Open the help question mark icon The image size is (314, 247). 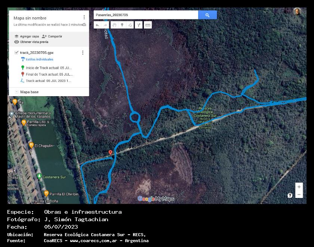290,195
